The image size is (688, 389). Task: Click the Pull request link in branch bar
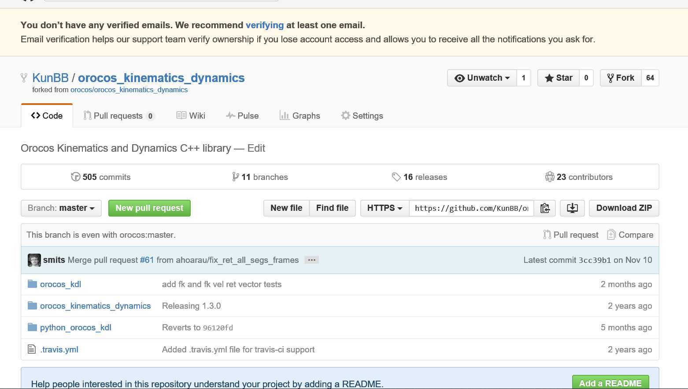pyautogui.click(x=571, y=235)
